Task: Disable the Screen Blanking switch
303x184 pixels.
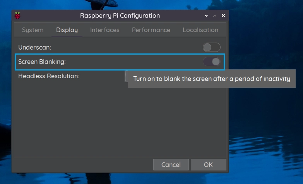Action: pyautogui.click(x=212, y=62)
